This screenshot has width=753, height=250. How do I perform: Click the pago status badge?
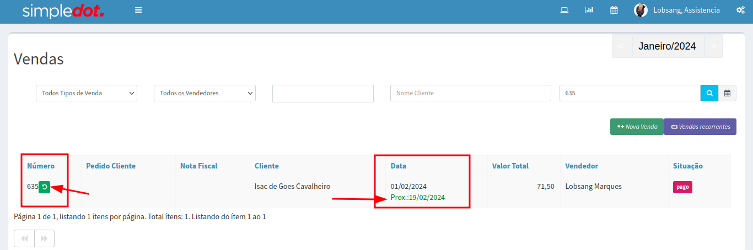[682, 187]
